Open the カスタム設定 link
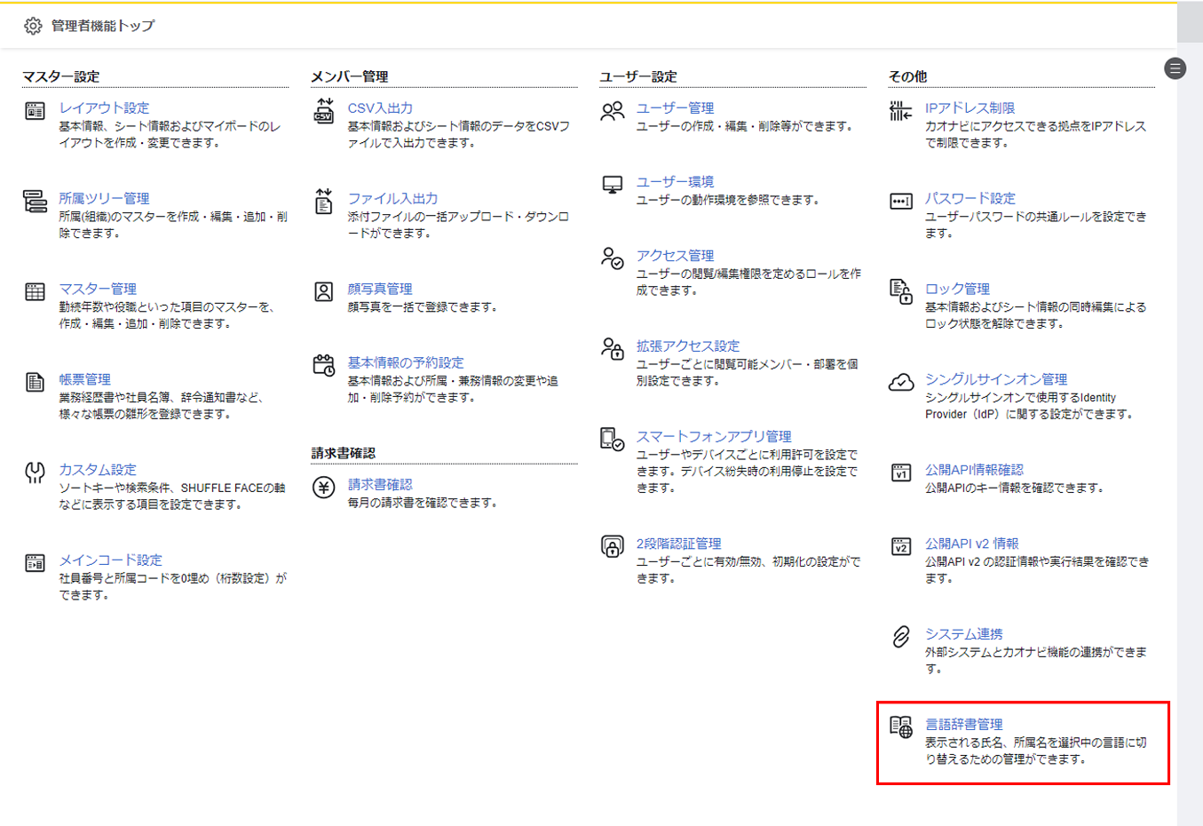1203x826 pixels. (98, 469)
